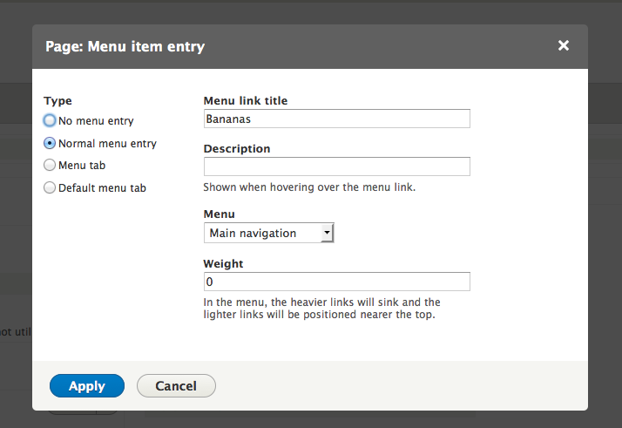Close the Menu item entry dialog
The width and height of the screenshot is (622, 428).
tap(564, 45)
